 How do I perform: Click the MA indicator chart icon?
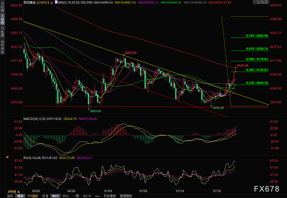tap(56, 2)
